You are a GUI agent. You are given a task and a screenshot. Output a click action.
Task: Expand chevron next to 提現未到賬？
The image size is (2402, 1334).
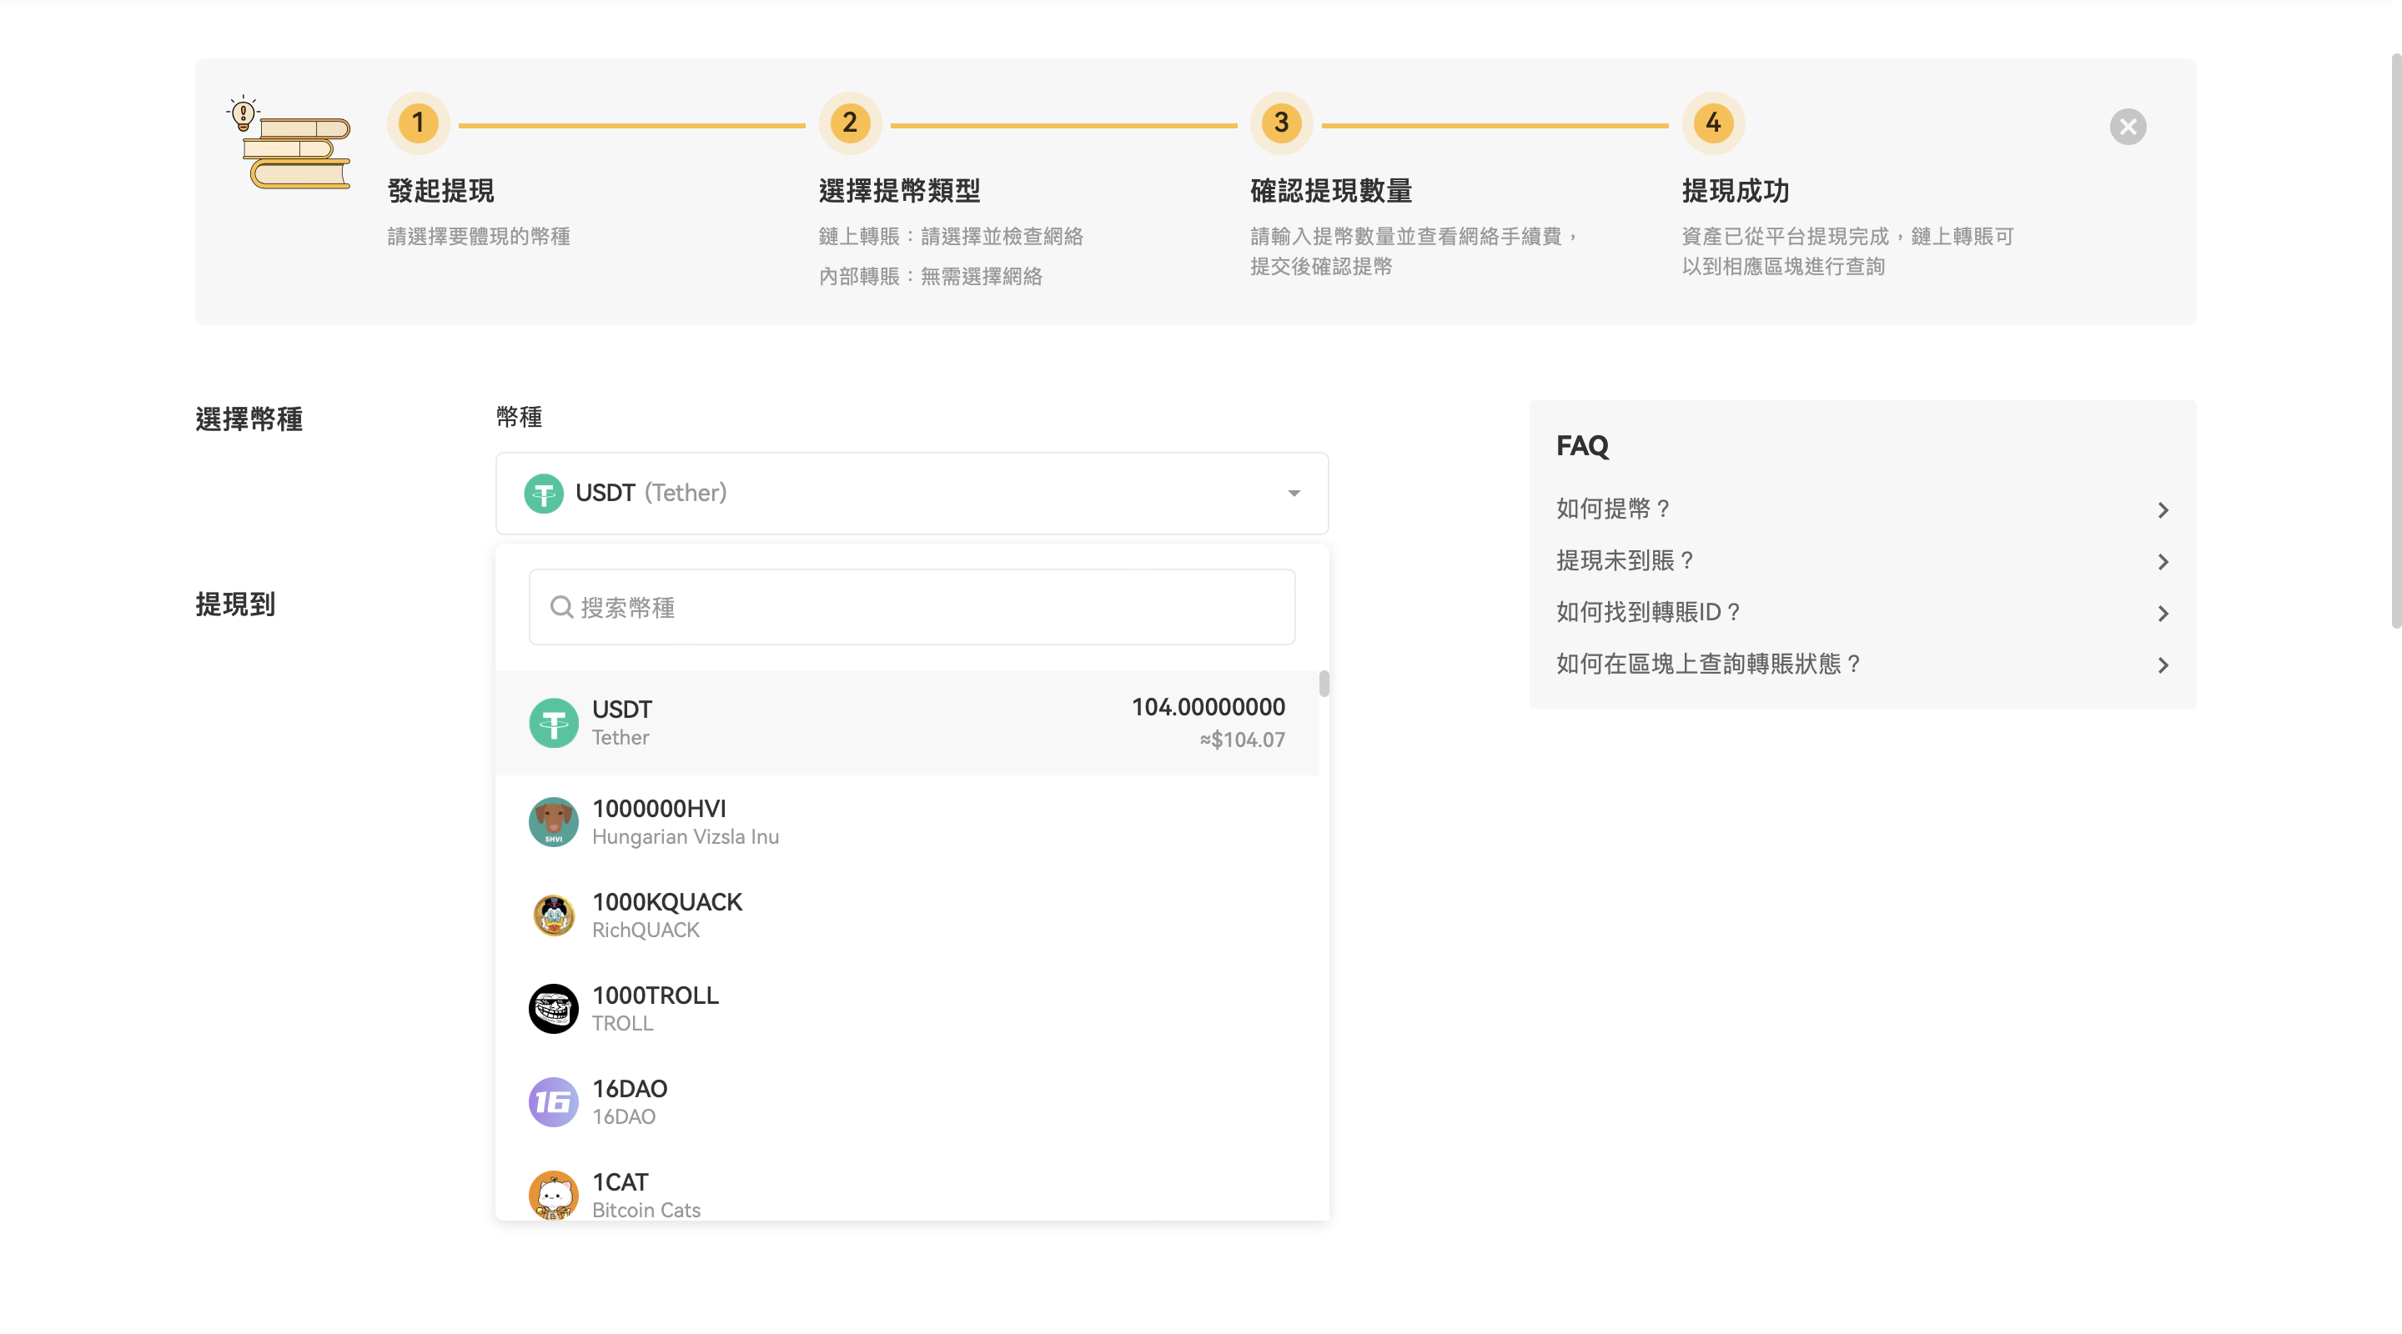pyautogui.click(x=2163, y=562)
